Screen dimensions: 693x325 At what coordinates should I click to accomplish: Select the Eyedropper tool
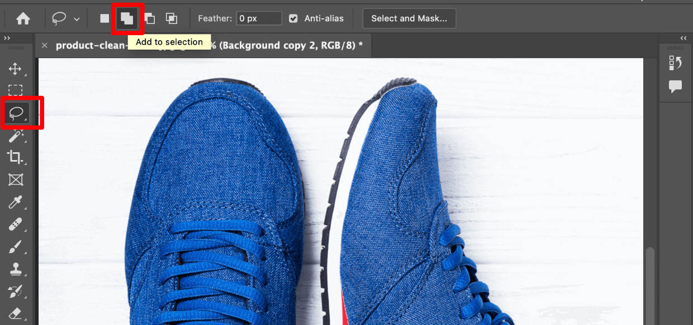[16, 202]
